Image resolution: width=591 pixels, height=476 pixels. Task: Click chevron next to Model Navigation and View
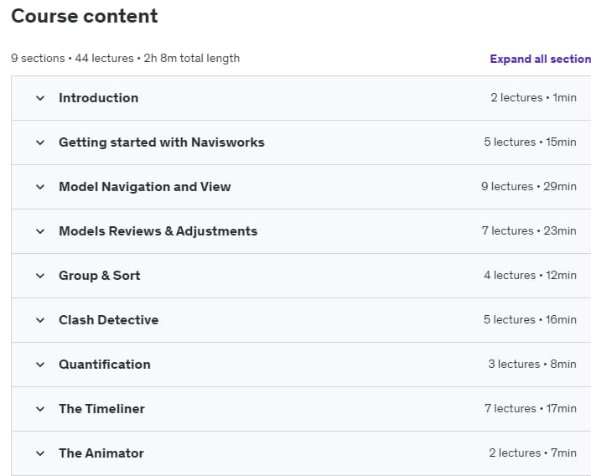point(40,188)
